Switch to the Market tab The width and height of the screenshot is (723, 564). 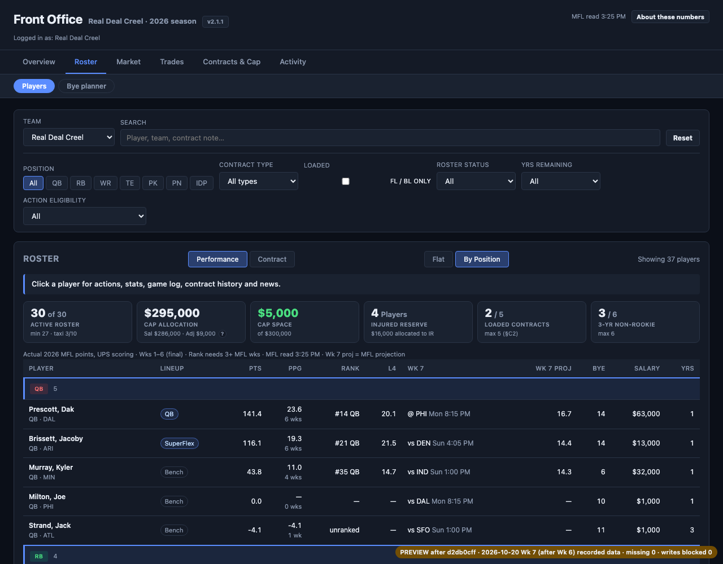[129, 62]
